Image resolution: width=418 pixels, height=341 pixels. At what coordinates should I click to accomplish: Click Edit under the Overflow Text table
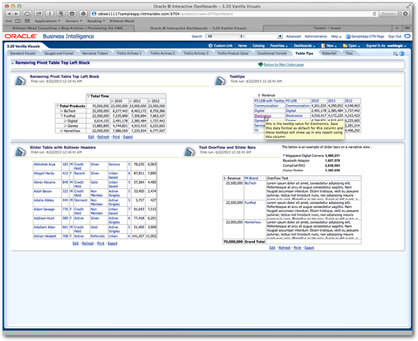tap(272, 248)
